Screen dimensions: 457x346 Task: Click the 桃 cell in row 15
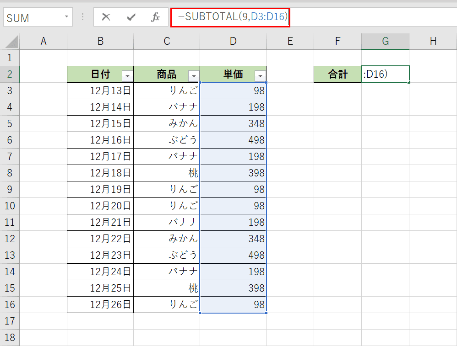167,288
